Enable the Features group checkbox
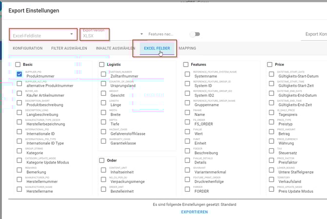327x219 pixels. click(186, 64)
